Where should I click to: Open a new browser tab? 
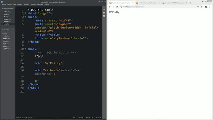pos(190,3)
